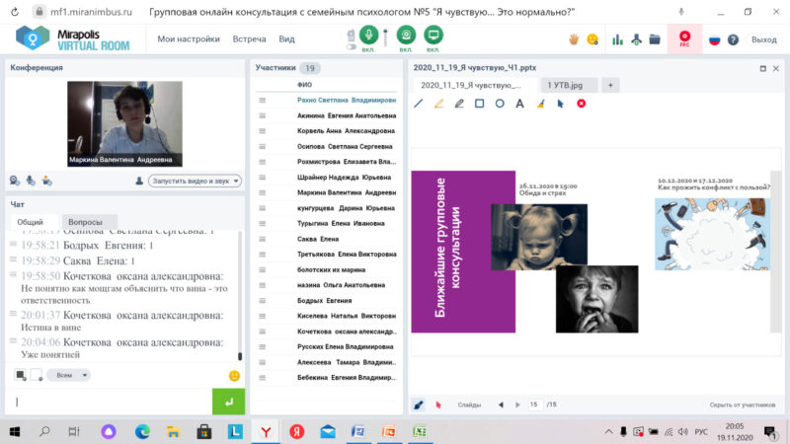This screenshot has width=790, height=444.
Task: Select the text A tool
Action: (519, 104)
